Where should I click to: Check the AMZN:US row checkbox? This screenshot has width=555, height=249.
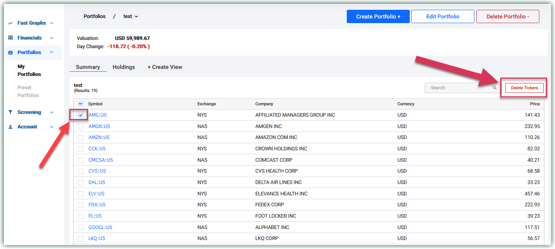[x=81, y=138]
